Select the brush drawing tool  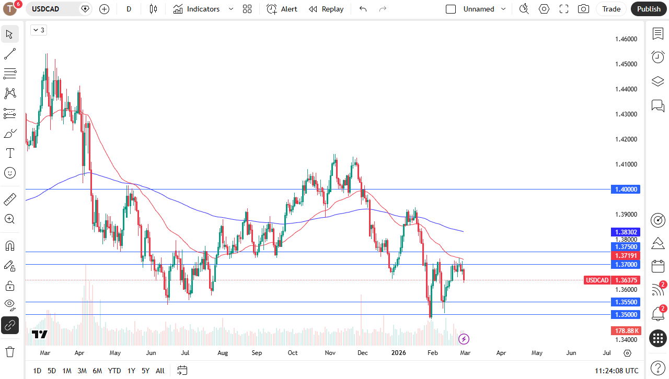click(9, 134)
